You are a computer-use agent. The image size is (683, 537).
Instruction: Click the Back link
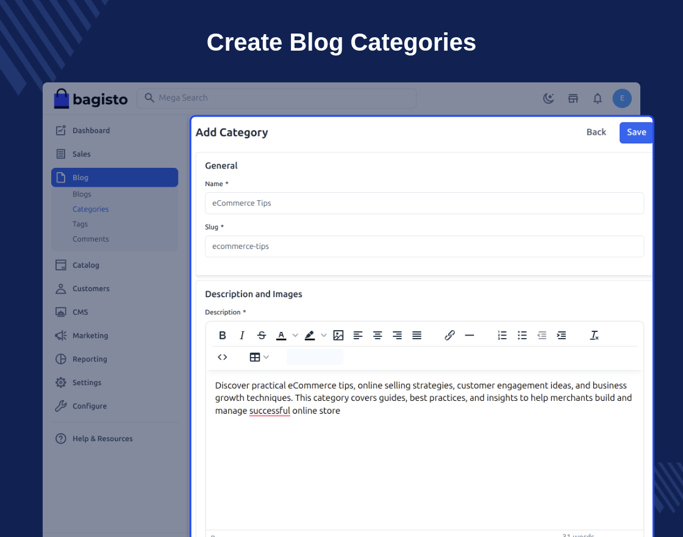(596, 132)
